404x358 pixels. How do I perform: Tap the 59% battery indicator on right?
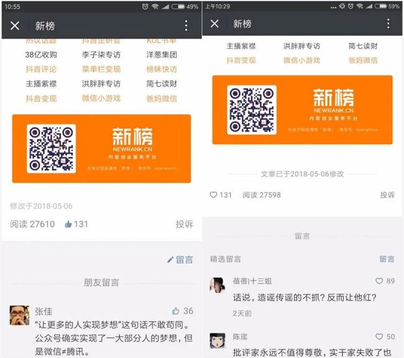[x=387, y=6]
